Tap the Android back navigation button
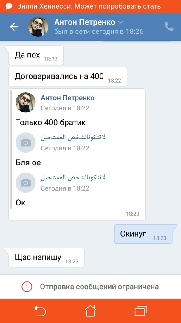This screenshot has height=323, width=181. 40,311
